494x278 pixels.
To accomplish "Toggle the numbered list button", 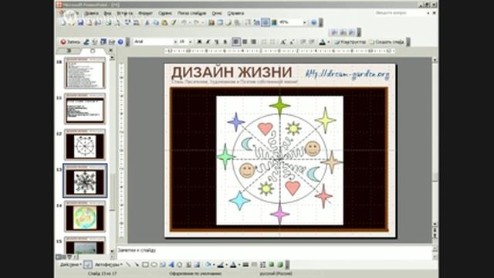I will pyautogui.click(x=264, y=42).
